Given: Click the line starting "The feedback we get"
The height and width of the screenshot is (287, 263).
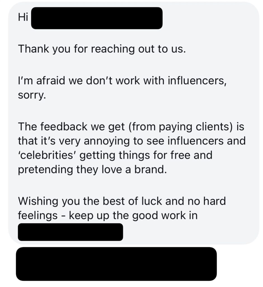Looking at the screenshot, I should 131,127.
